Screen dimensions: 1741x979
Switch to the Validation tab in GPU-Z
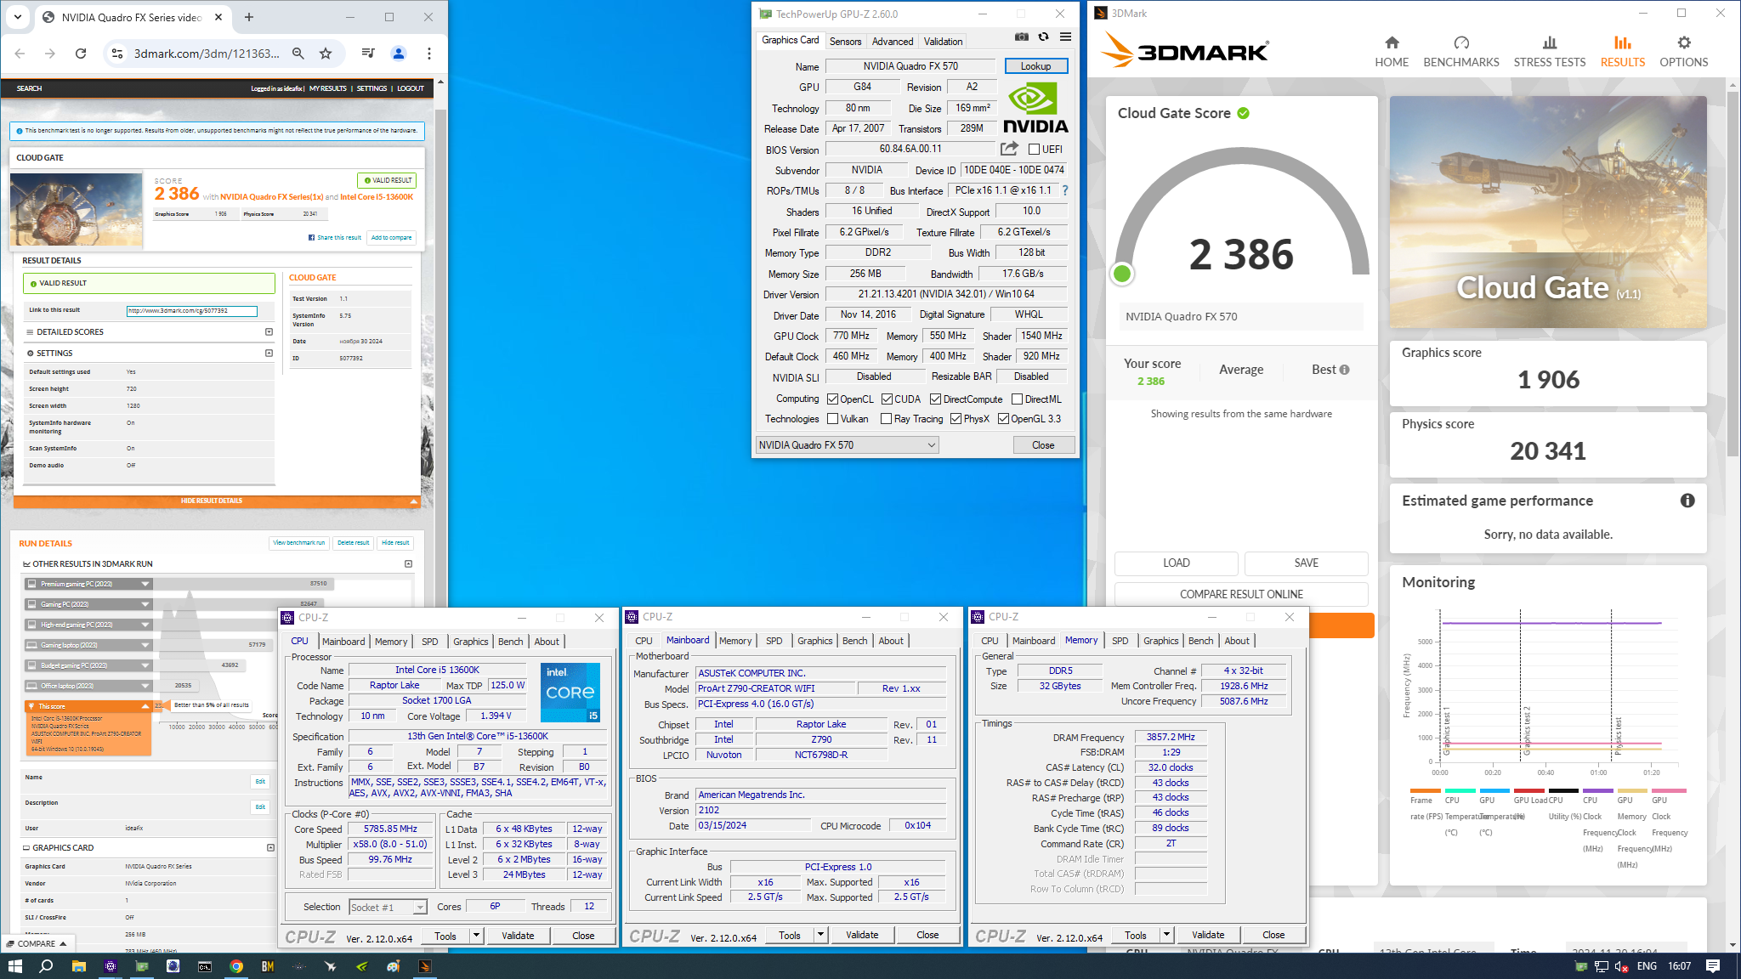[x=943, y=42]
